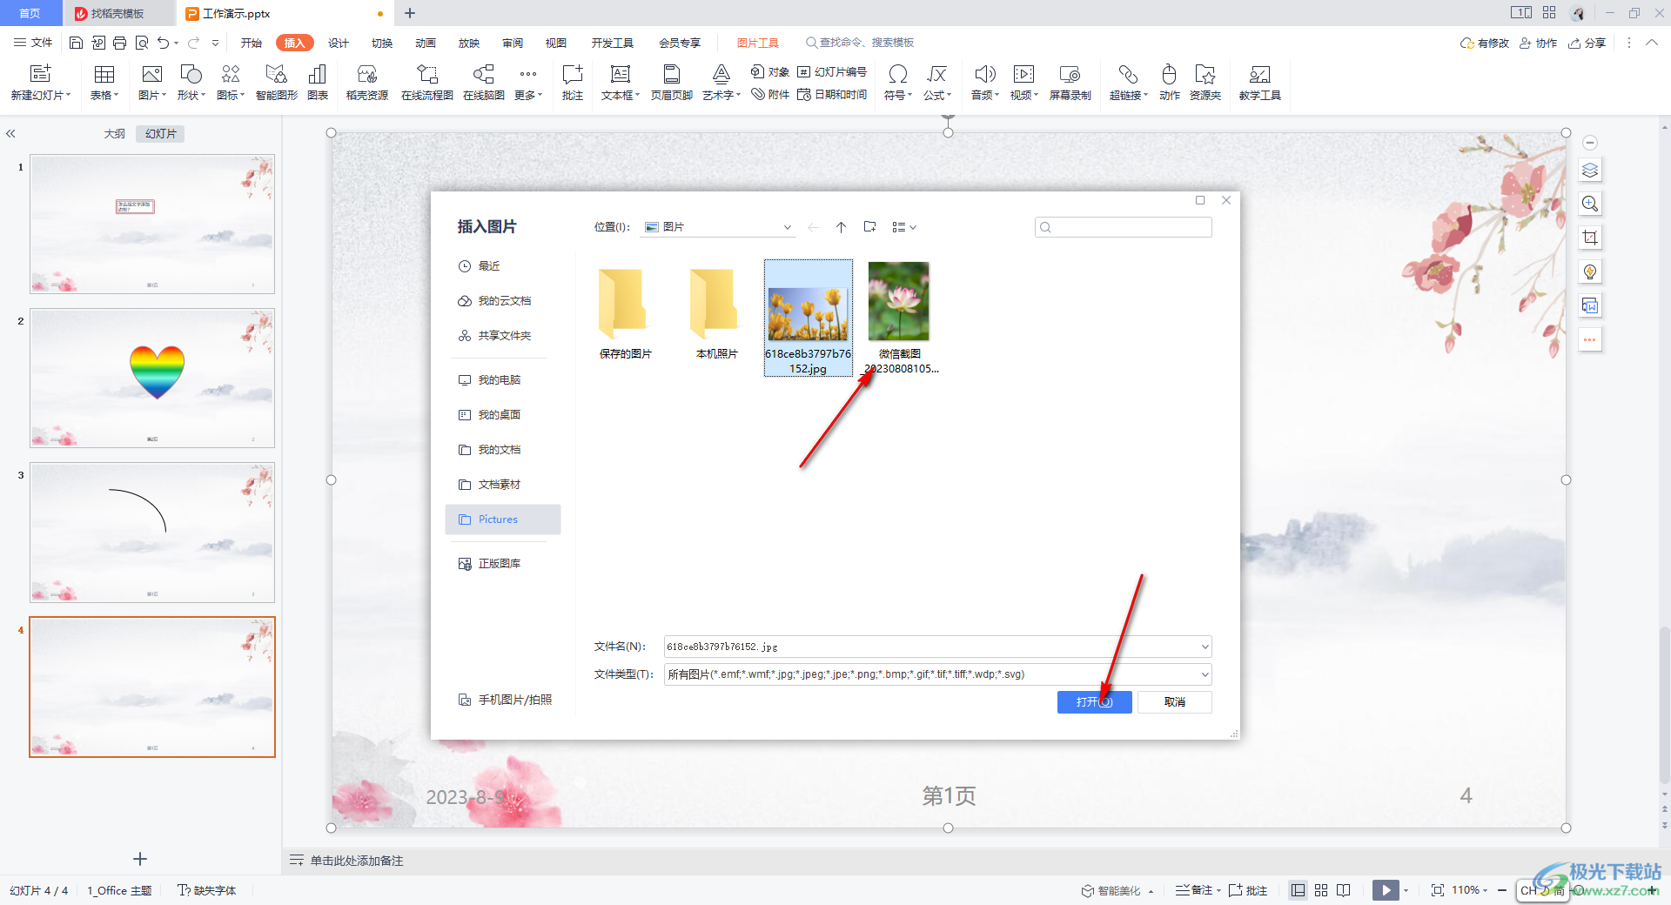Open the 设计 ribbon tab
Image resolution: width=1671 pixels, height=905 pixels.
coord(339,43)
